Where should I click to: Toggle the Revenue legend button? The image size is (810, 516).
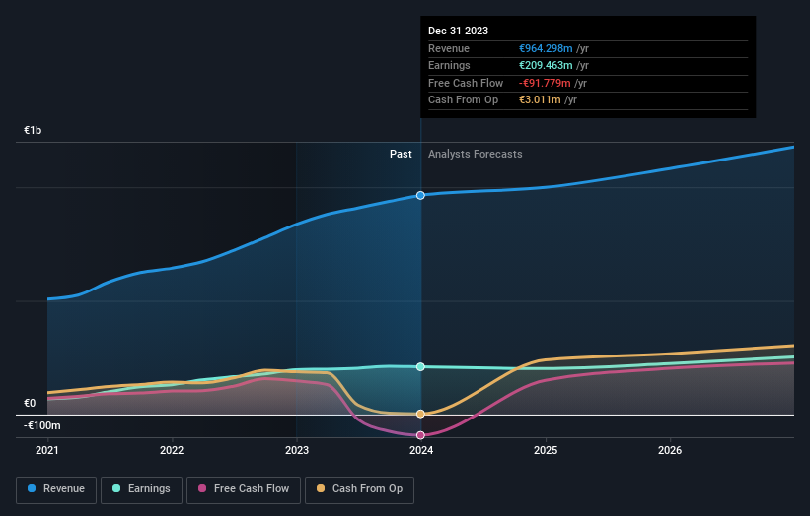click(x=56, y=489)
